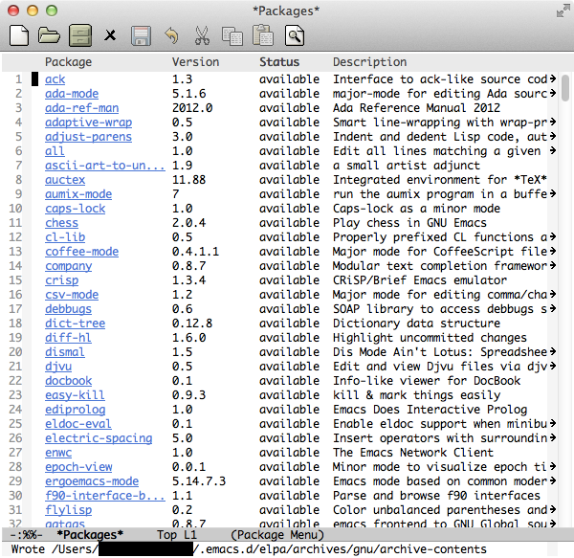Open the dismal package link
Screen dimensions: 574x558
65,352
